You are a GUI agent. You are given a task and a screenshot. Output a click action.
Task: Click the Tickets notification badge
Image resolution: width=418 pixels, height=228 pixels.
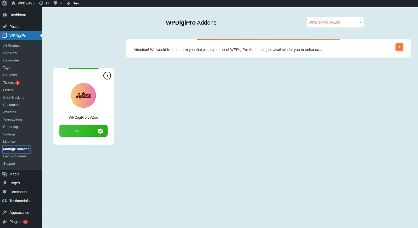click(18, 83)
